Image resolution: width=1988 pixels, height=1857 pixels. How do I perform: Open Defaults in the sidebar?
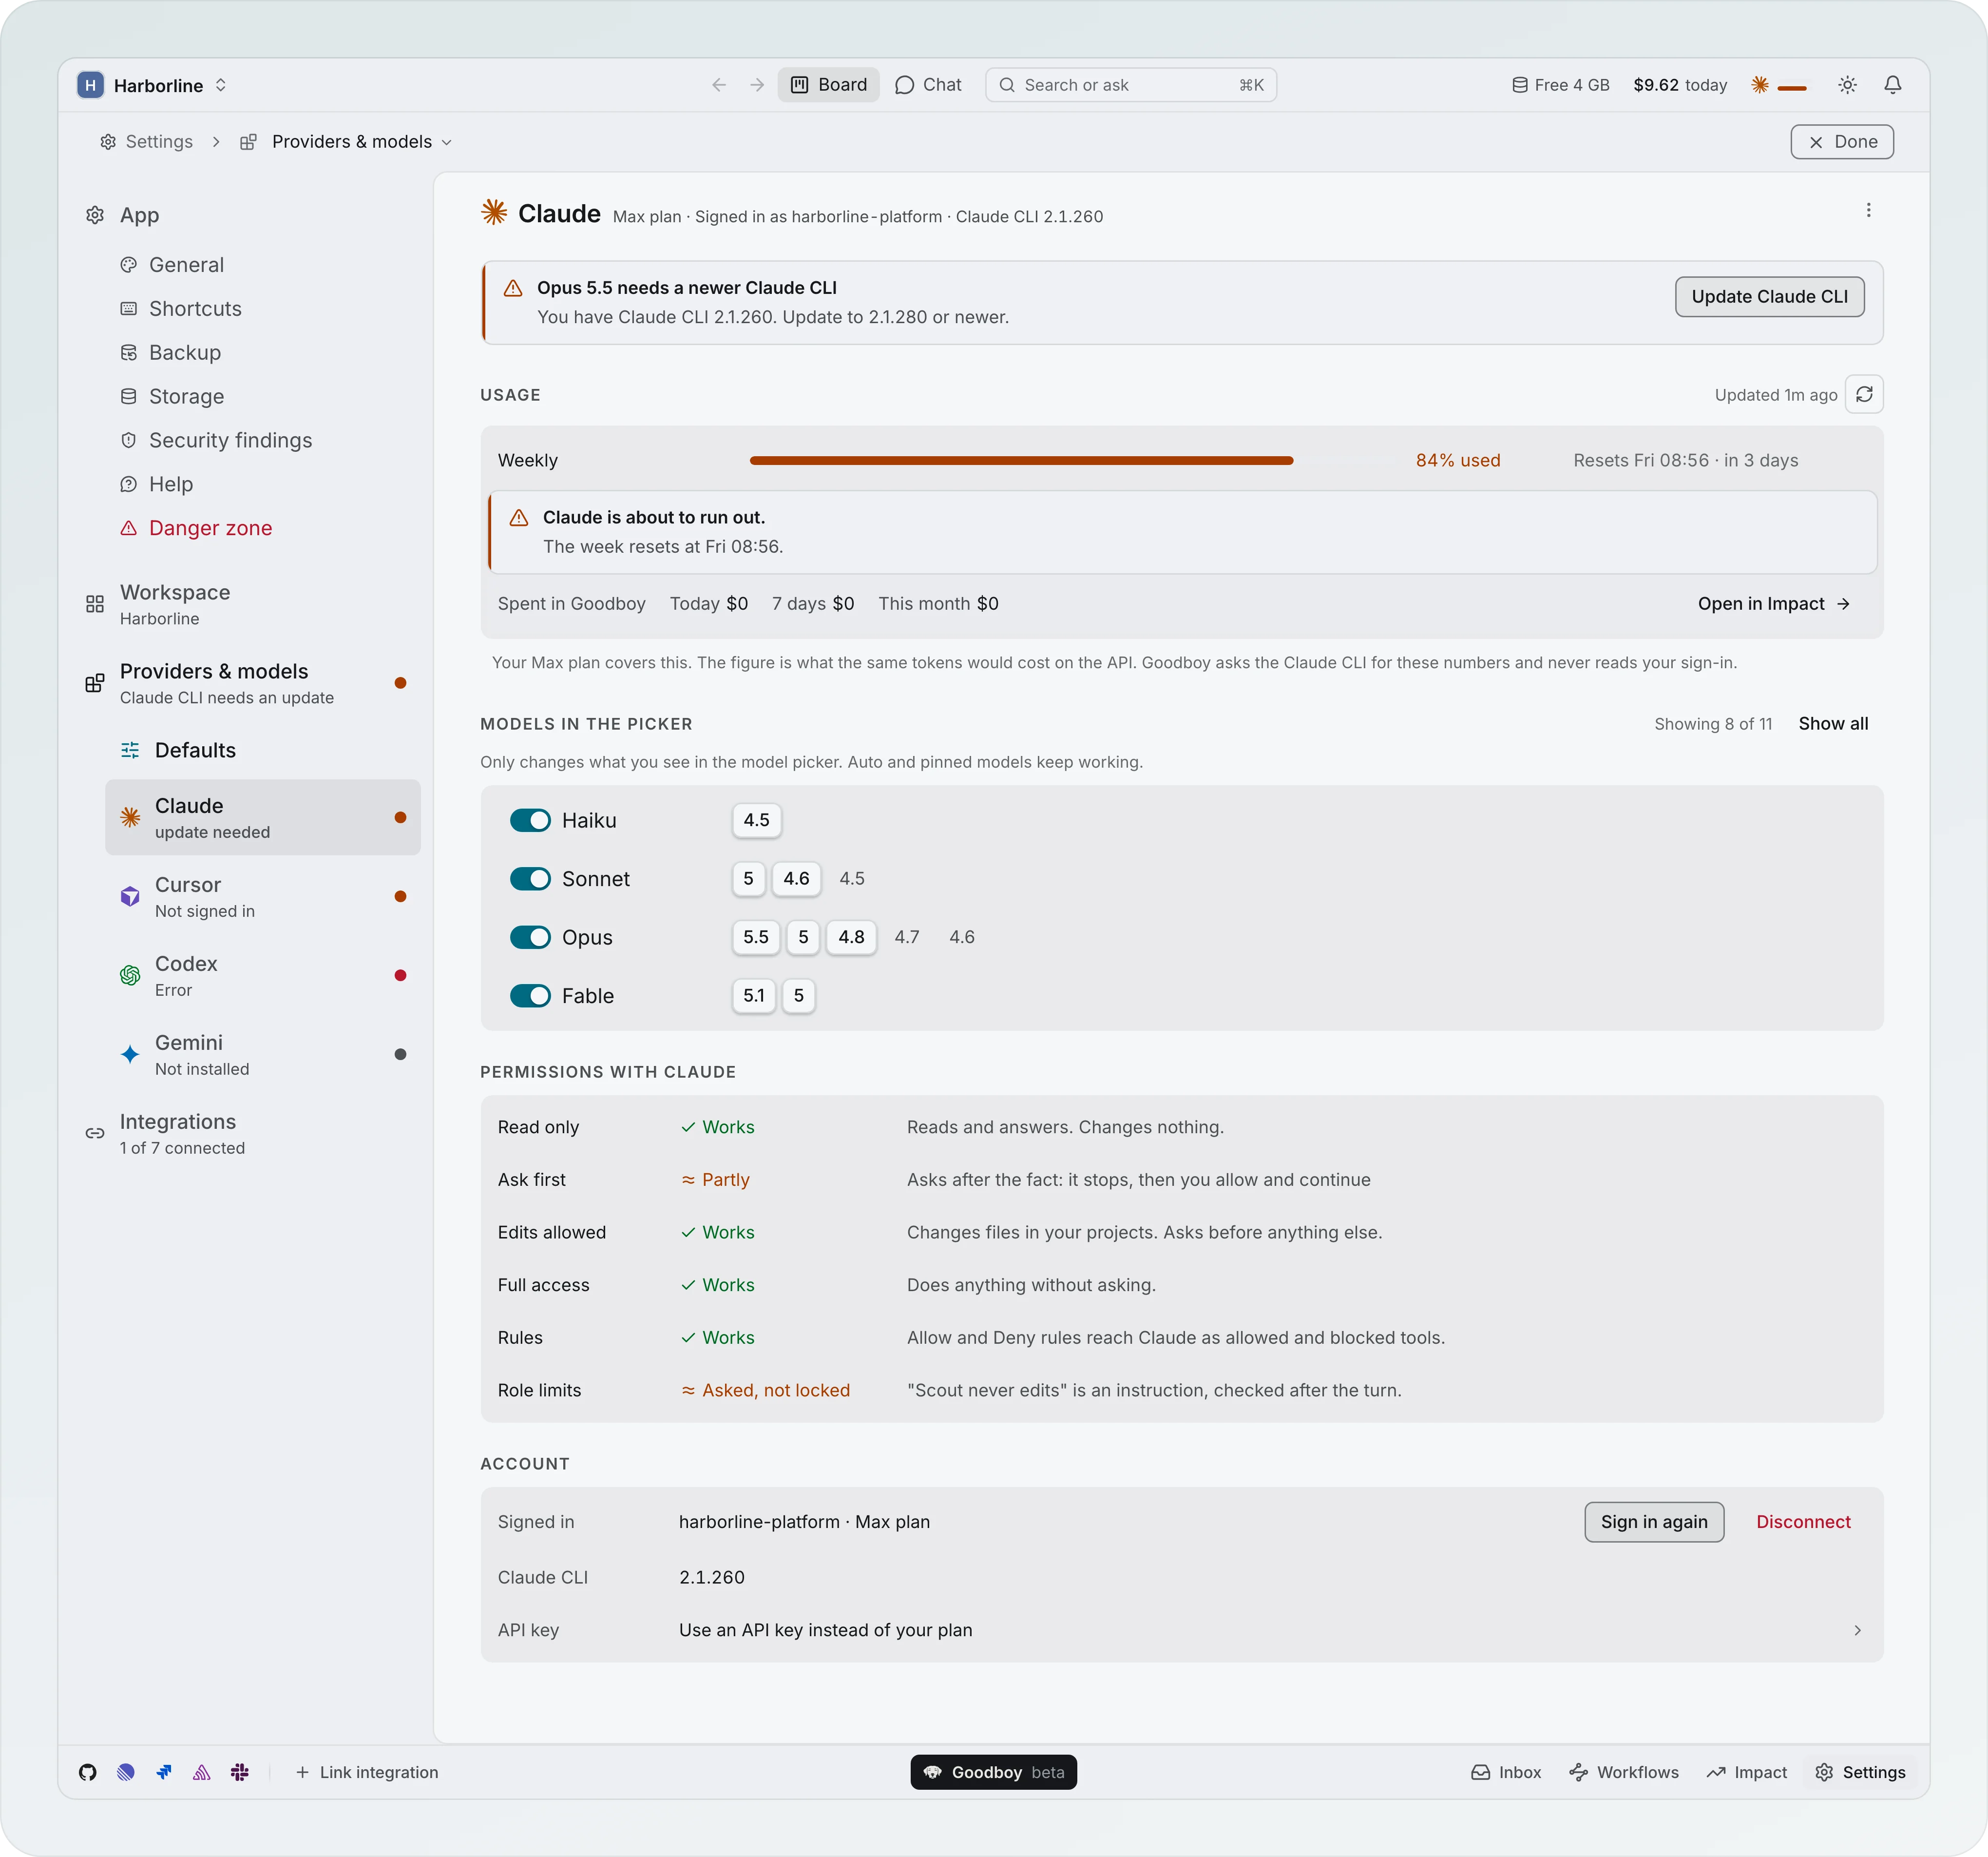(x=262, y=751)
